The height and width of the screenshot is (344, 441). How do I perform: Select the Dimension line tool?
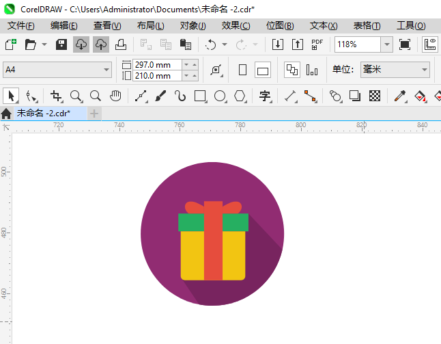[291, 96]
